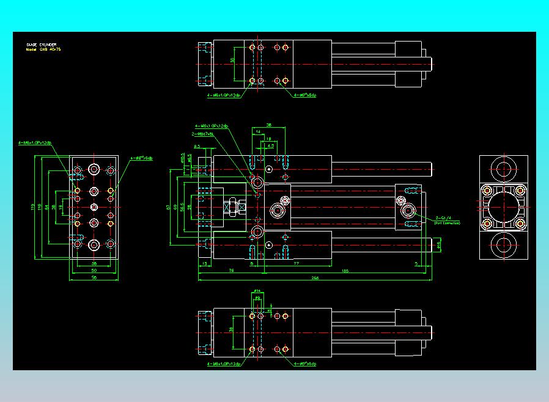Click the 76 dimension value
Image resolution: width=549 pixels, height=402 pixels.
pyautogui.click(x=231, y=271)
